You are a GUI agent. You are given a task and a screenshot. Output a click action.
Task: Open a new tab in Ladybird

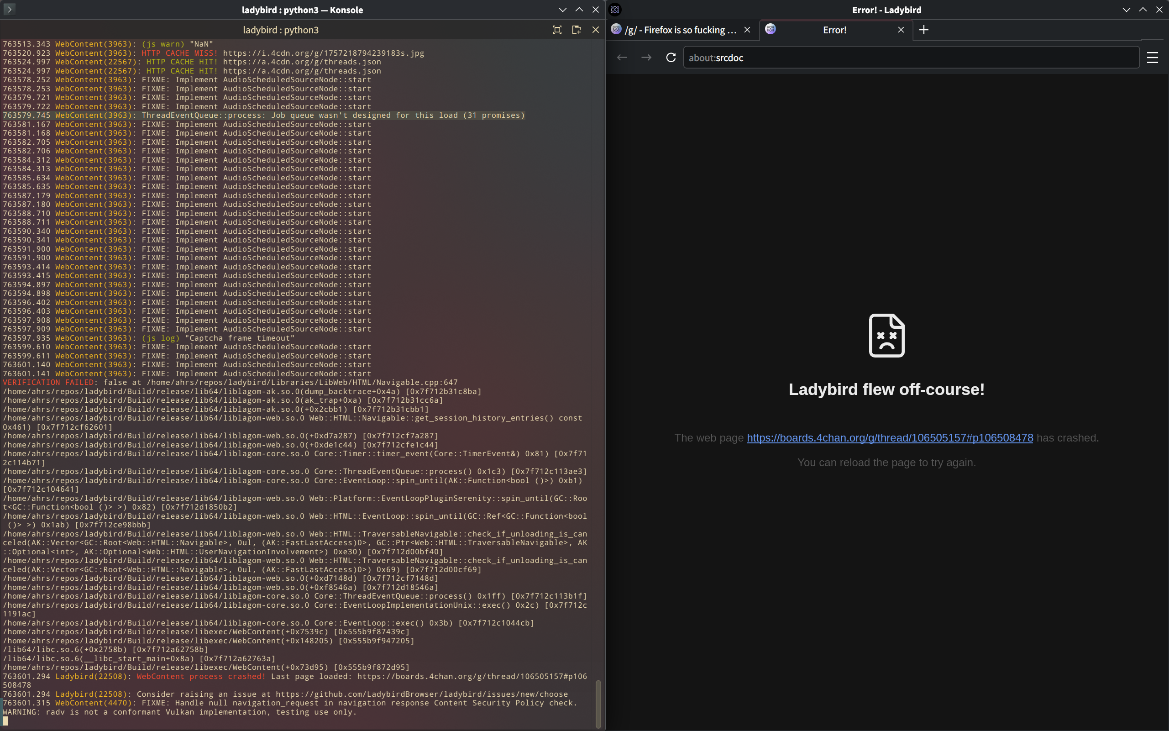(923, 30)
